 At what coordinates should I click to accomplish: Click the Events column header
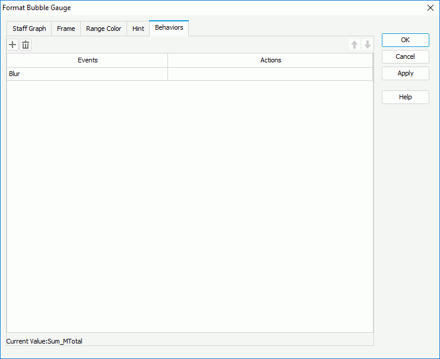pyautogui.click(x=87, y=60)
